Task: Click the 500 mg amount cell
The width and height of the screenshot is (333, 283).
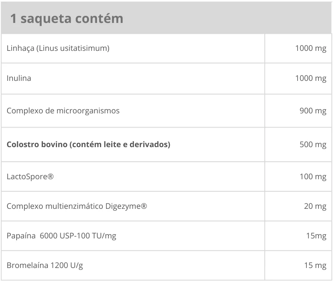Action: tap(313, 145)
